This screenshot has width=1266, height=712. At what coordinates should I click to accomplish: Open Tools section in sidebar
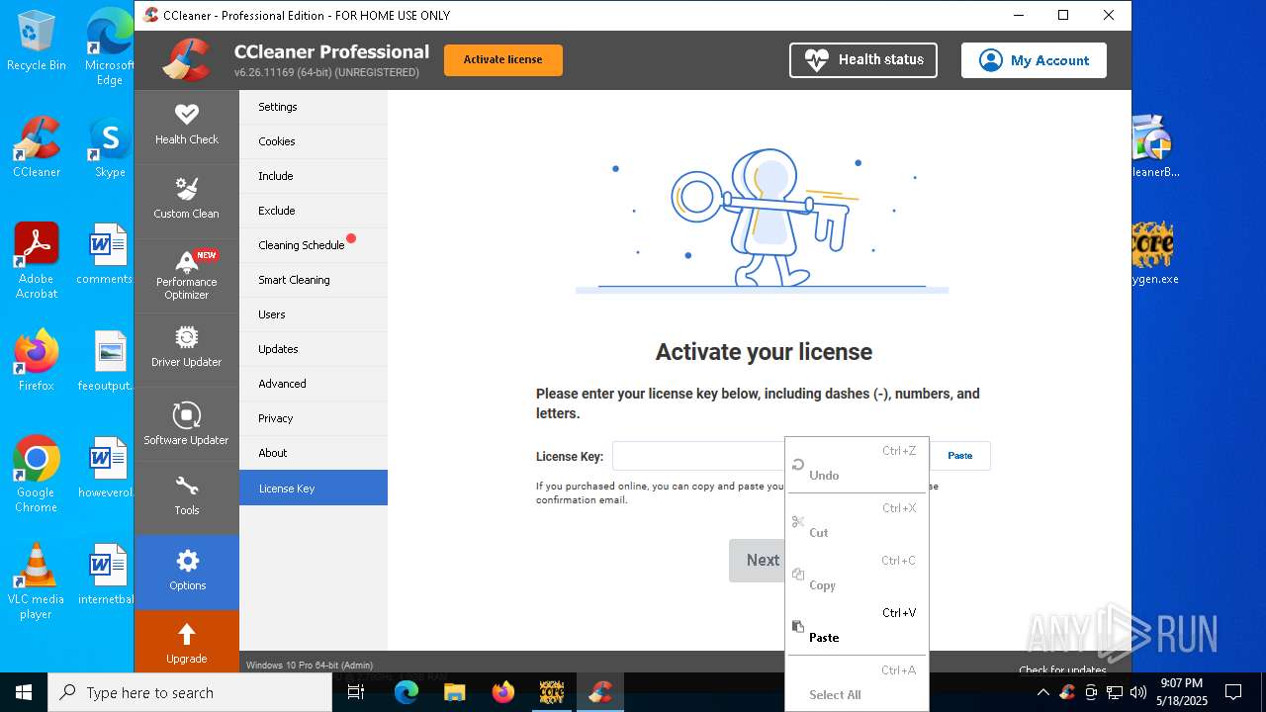(x=186, y=496)
